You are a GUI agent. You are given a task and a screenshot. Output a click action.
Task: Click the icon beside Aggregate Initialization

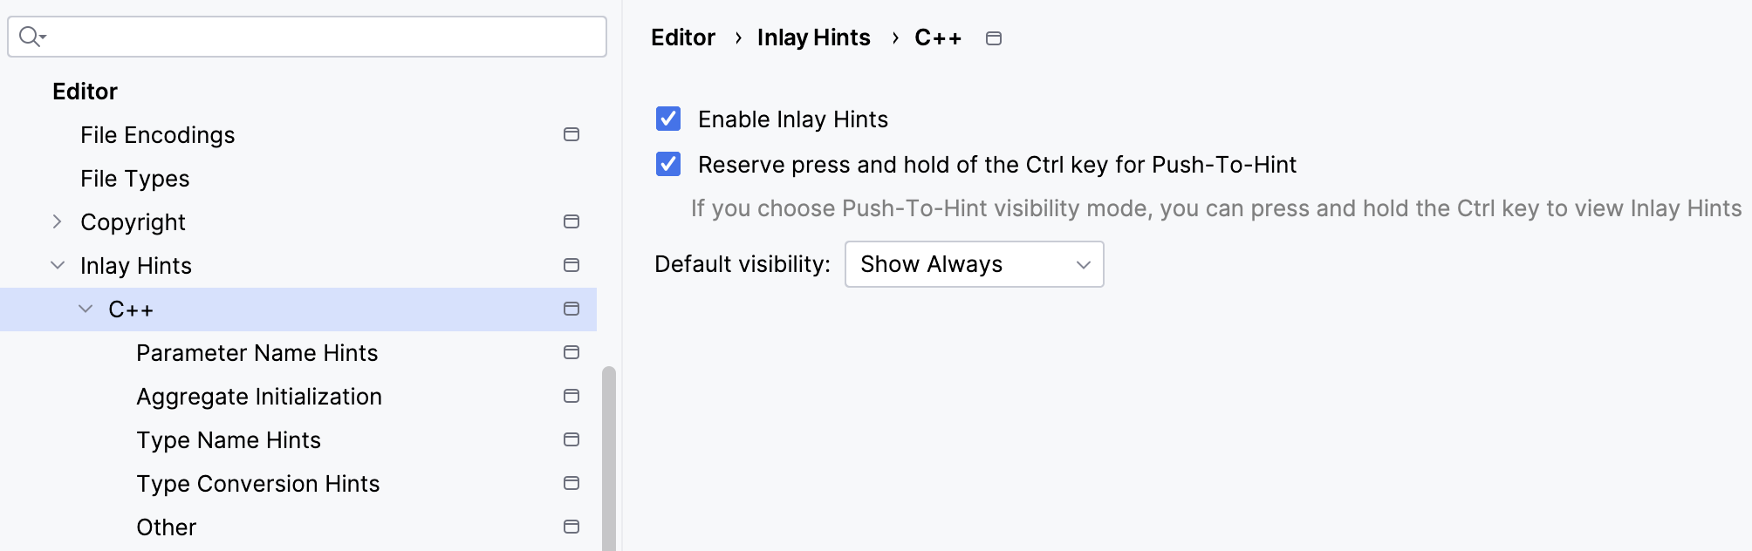tap(571, 396)
